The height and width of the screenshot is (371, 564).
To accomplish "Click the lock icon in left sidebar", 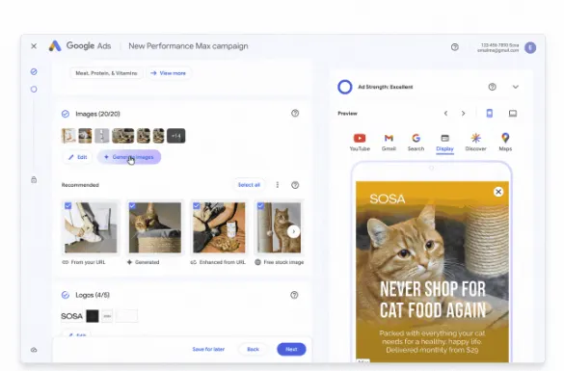I will tap(34, 180).
